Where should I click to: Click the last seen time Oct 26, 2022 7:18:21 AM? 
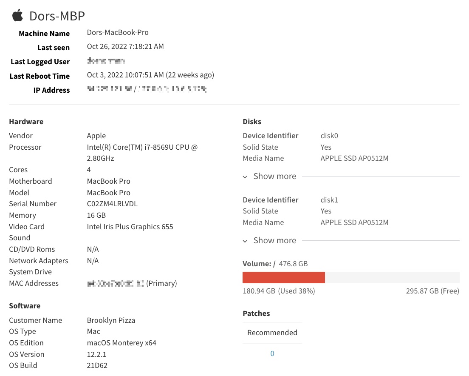tap(125, 46)
